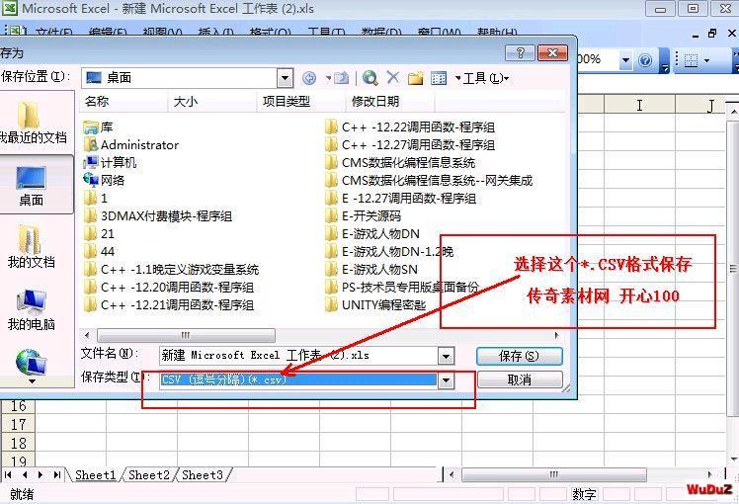The height and width of the screenshot is (504, 739).
Task: Click into the 文件名 filename input field
Action: [299, 356]
